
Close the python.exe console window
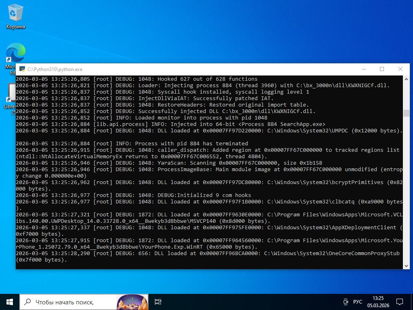(x=400, y=69)
